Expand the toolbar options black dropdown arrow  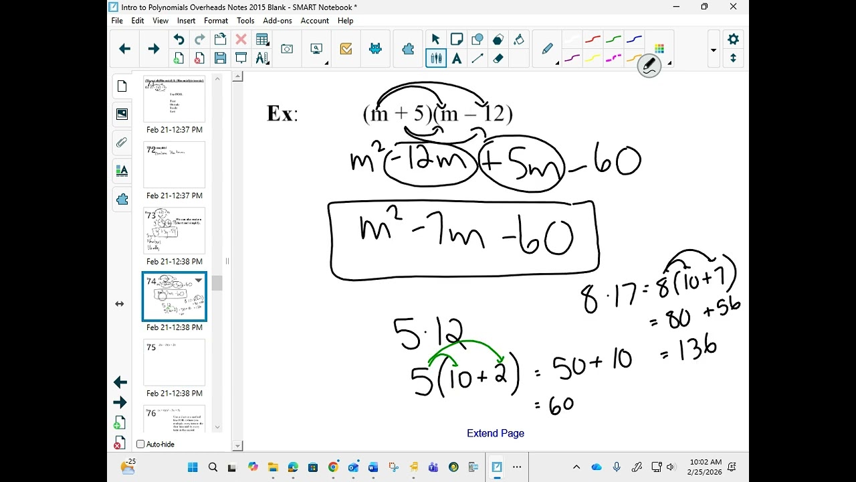point(713,50)
